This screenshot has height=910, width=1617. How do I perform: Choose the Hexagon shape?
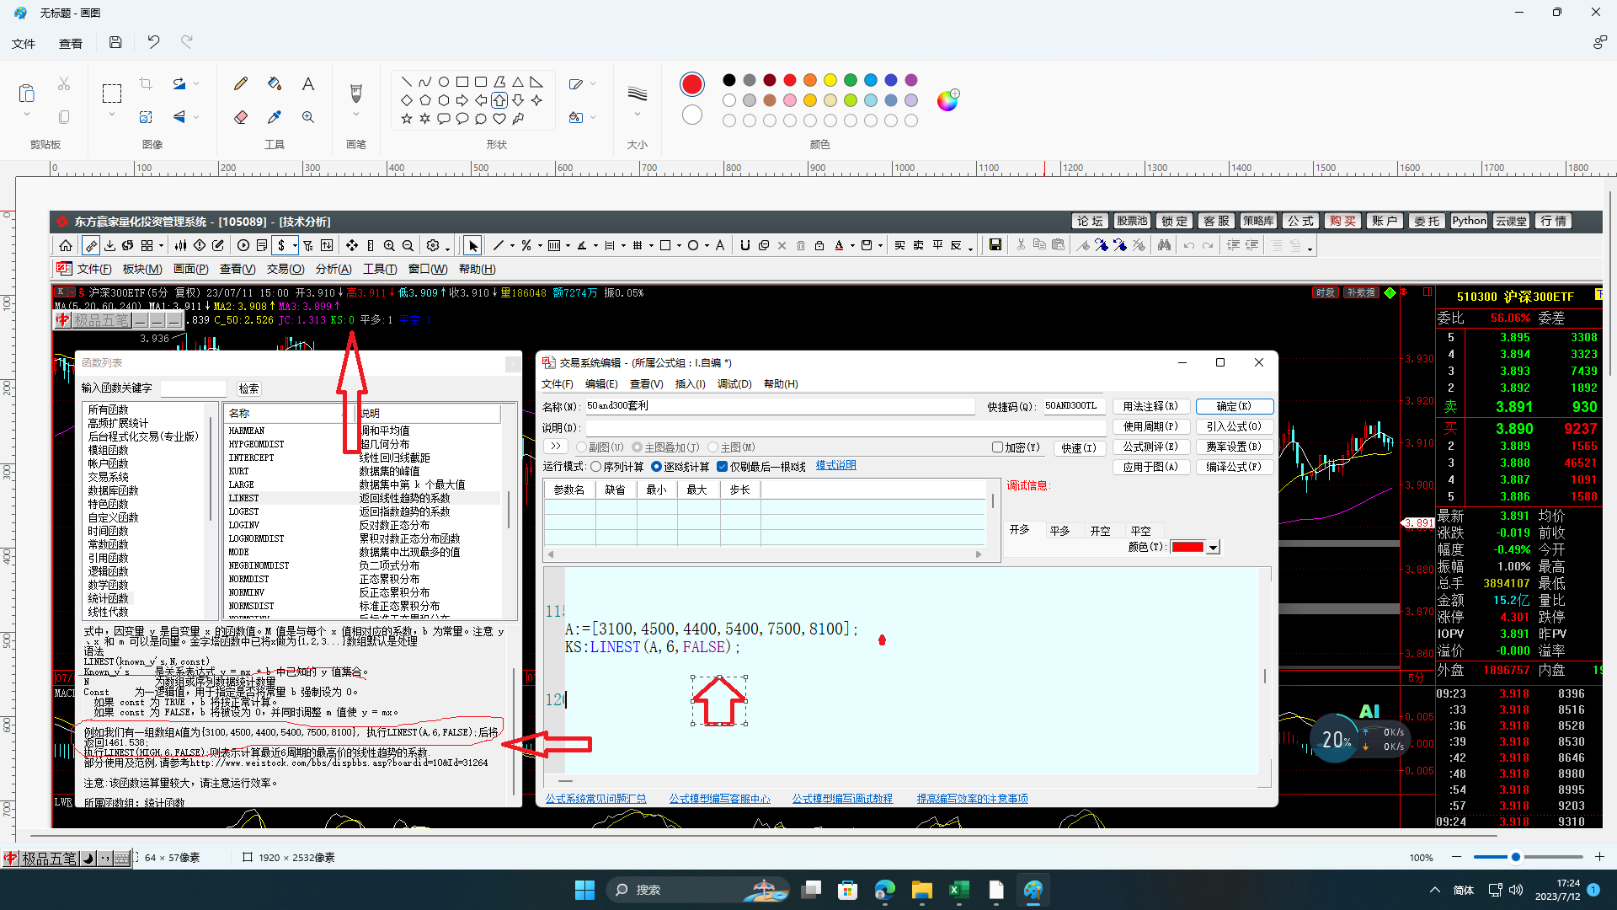[444, 100]
